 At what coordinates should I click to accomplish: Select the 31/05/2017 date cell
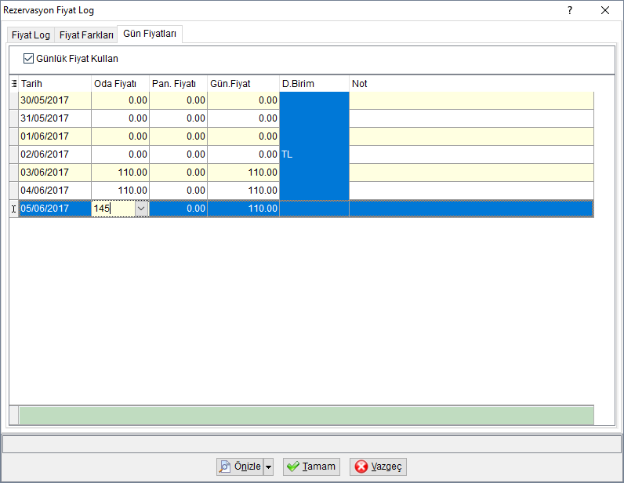click(x=55, y=118)
